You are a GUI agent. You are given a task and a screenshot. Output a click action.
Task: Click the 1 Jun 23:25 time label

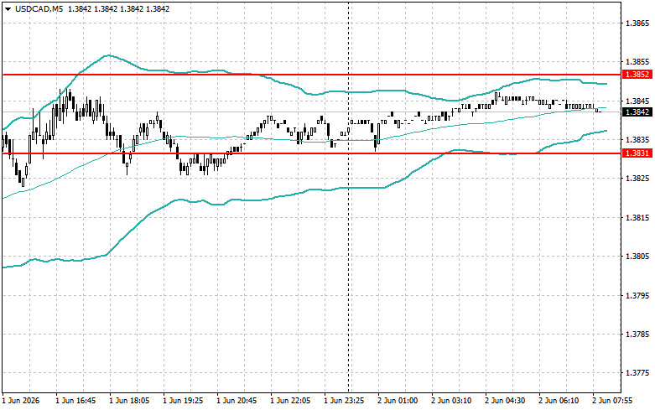344,401
